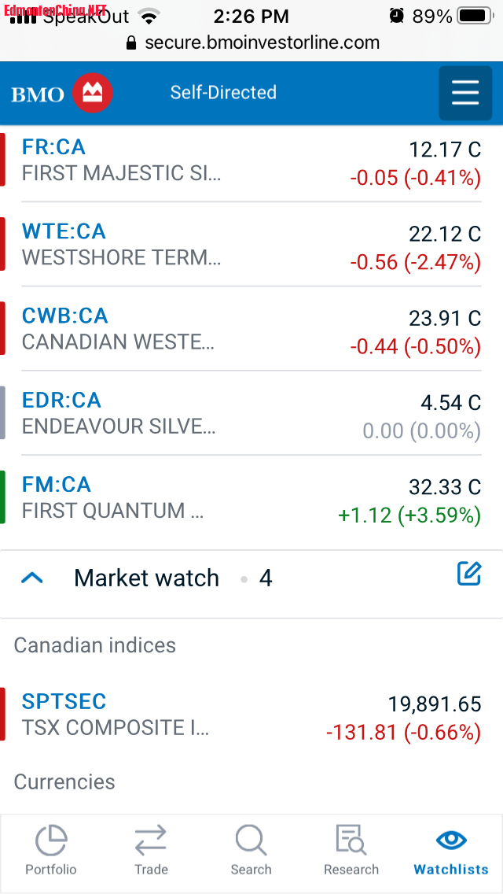Select the Watchlists eye icon

[451, 840]
